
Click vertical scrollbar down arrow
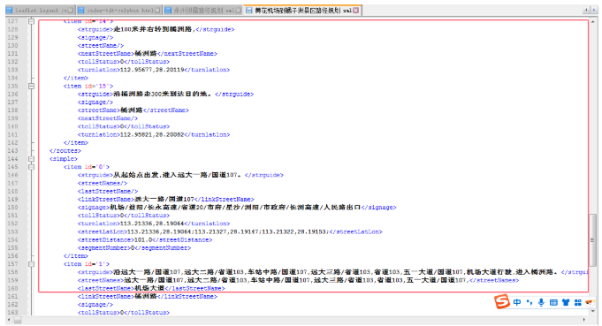point(592,312)
